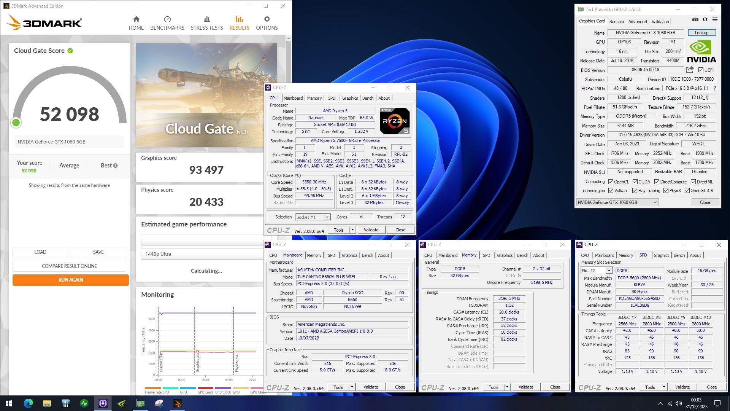Image resolution: width=730 pixels, height=411 pixels.
Task: Toggle the PhysX checkbox
Action: (x=666, y=191)
